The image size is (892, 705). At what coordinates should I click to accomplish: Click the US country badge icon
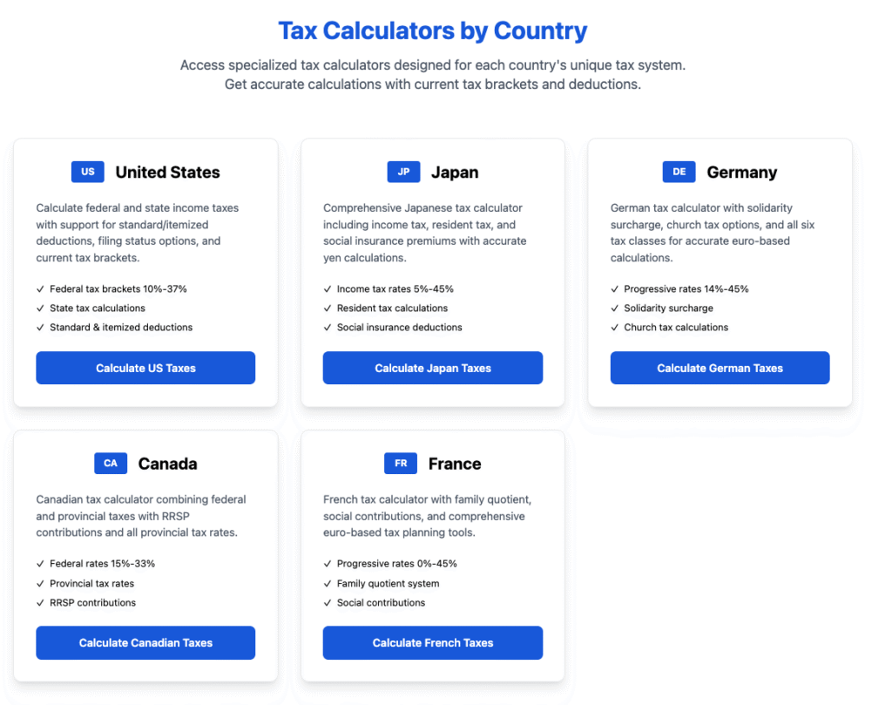[x=88, y=172]
